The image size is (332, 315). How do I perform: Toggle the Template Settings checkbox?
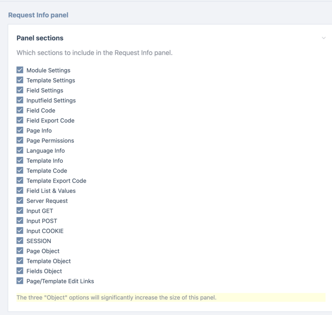(x=20, y=80)
